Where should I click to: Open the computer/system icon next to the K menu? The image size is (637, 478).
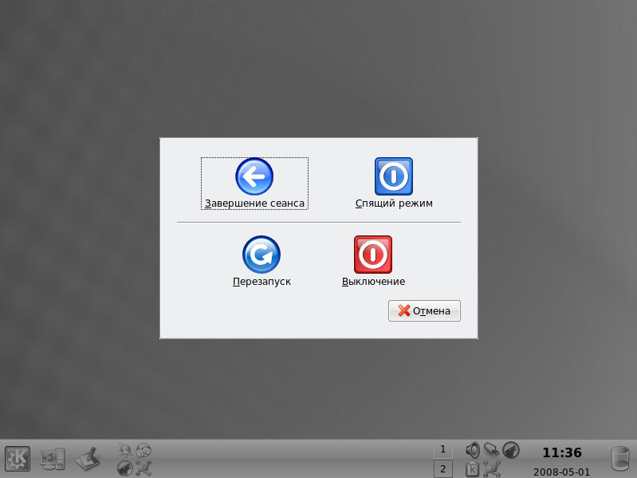pos(53,459)
